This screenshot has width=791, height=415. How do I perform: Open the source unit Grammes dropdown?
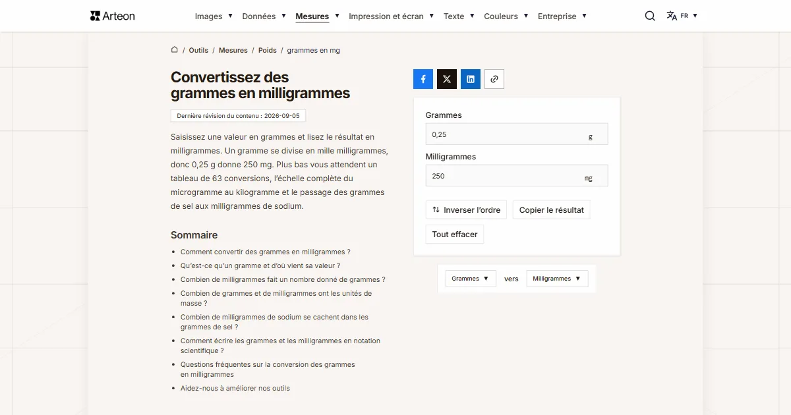471,279
